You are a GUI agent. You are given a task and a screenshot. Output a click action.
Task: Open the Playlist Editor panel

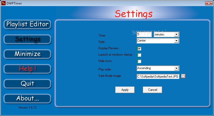tap(27, 24)
